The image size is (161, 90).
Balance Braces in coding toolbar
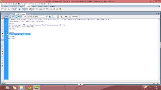pyautogui.click(x=2, y=36)
